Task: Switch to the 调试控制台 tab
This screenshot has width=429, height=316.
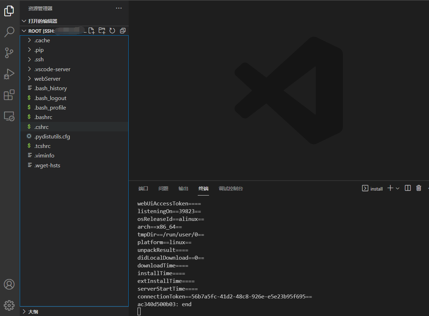Action: pyautogui.click(x=231, y=188)
